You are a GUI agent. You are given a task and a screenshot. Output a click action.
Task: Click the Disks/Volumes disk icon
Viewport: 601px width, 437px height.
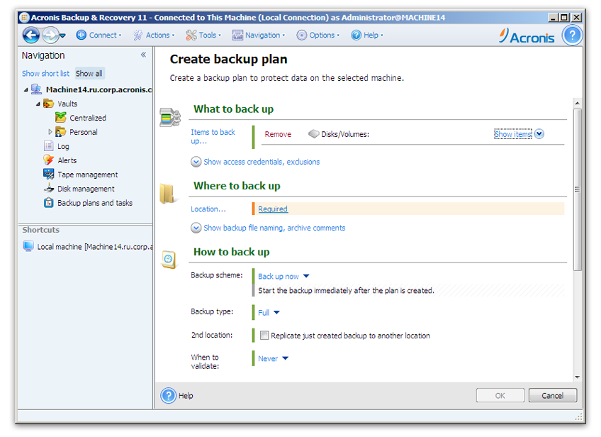(x=314, y=134)
